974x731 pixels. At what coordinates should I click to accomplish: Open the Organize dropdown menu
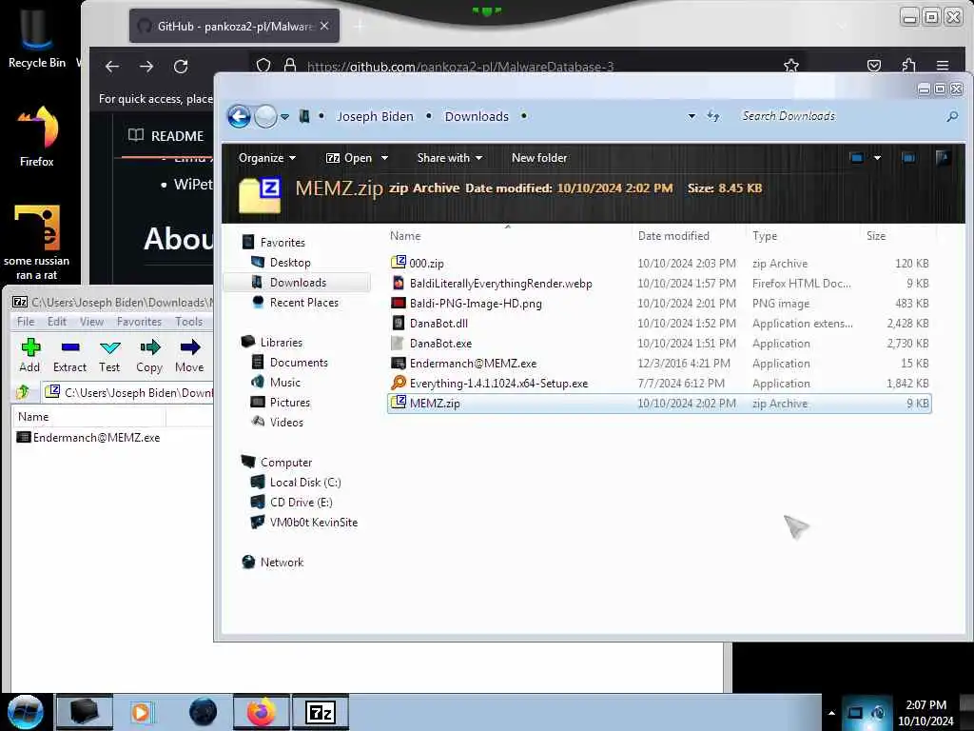(x=267, y=158)
